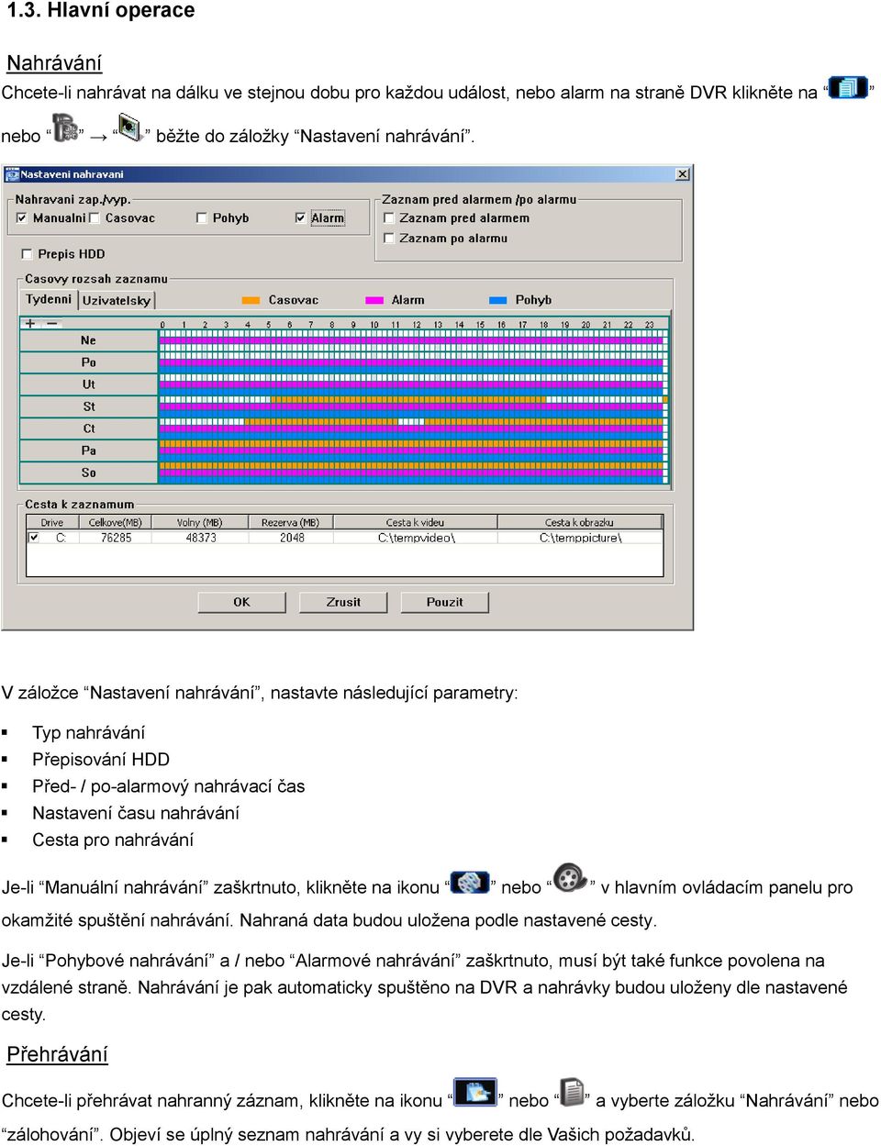Toggle the Alarm checkbox
Screen dimensions: 881x1146
300,218
